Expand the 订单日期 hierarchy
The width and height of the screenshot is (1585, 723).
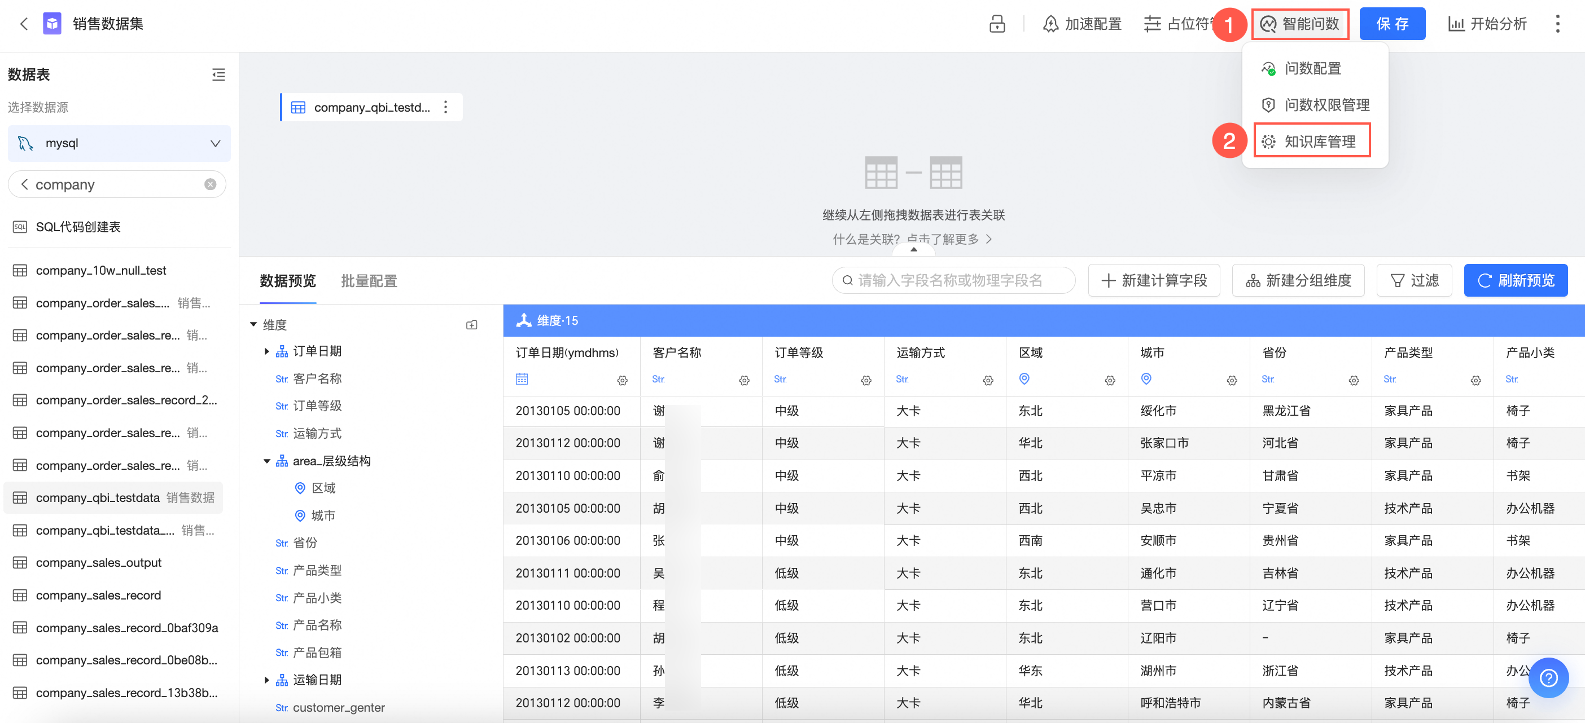click(266, 351)
